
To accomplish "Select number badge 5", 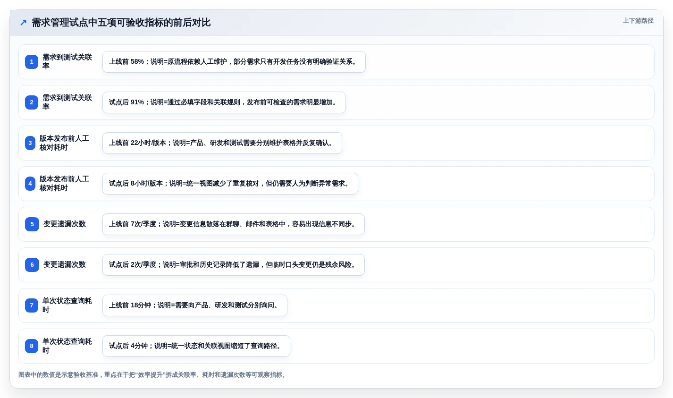I will 32,224.
